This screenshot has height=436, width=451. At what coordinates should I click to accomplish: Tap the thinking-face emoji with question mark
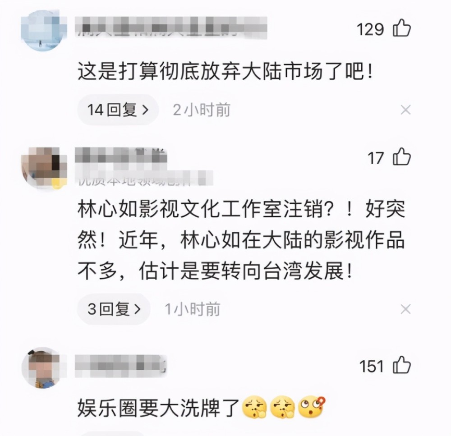click(312, 407)
